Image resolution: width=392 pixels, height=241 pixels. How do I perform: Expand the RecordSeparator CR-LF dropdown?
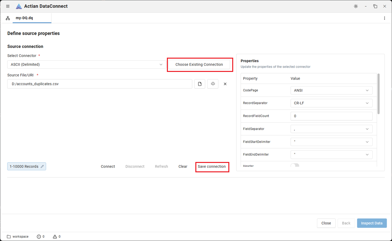click(332, 103)
